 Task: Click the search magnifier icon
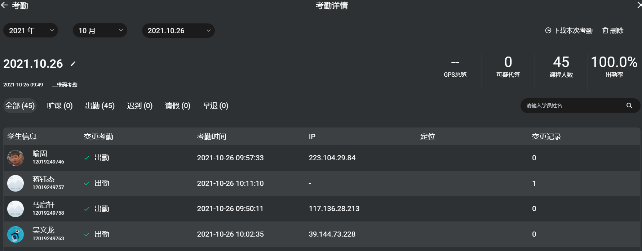click(629, 106)
